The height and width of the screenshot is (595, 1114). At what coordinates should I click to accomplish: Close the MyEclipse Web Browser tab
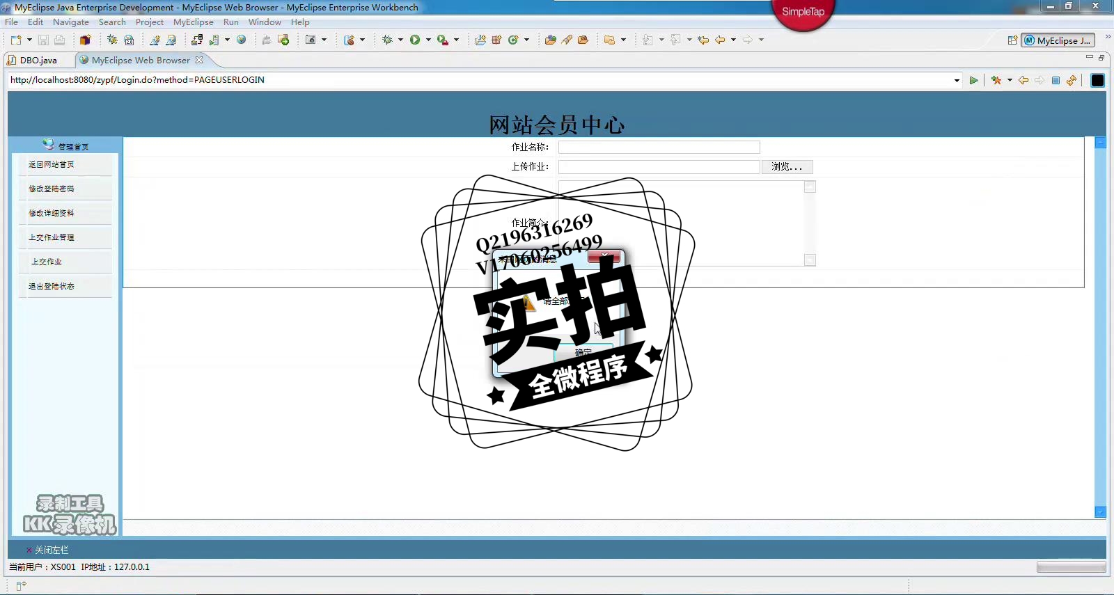pos(199,60)
